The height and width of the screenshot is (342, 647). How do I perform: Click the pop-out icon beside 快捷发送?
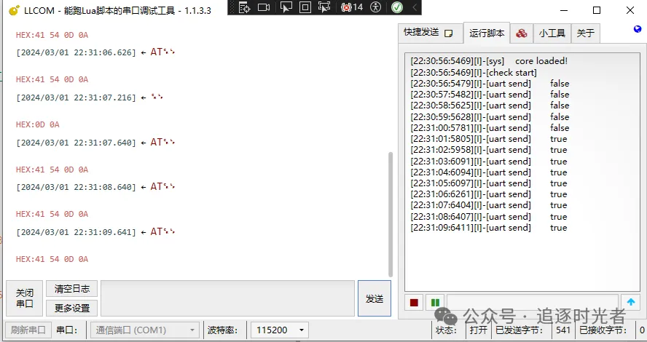click(449, 33)
